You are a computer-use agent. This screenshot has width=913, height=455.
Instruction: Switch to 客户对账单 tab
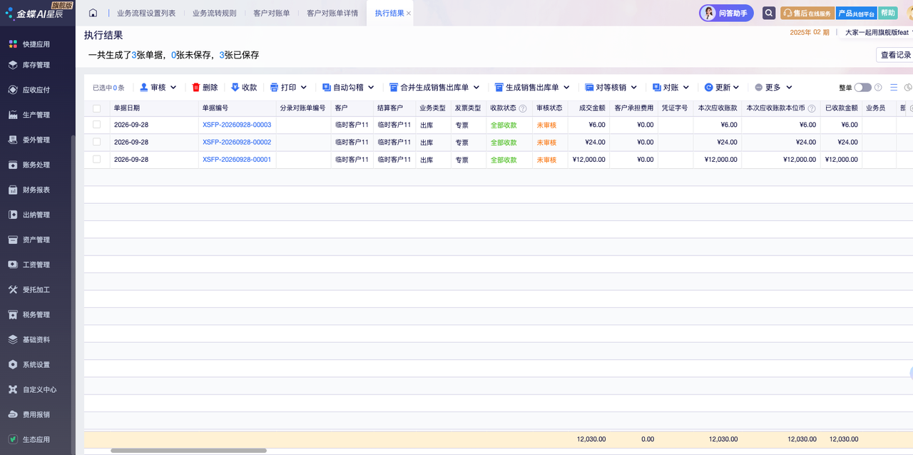click(x=272, y=13)
